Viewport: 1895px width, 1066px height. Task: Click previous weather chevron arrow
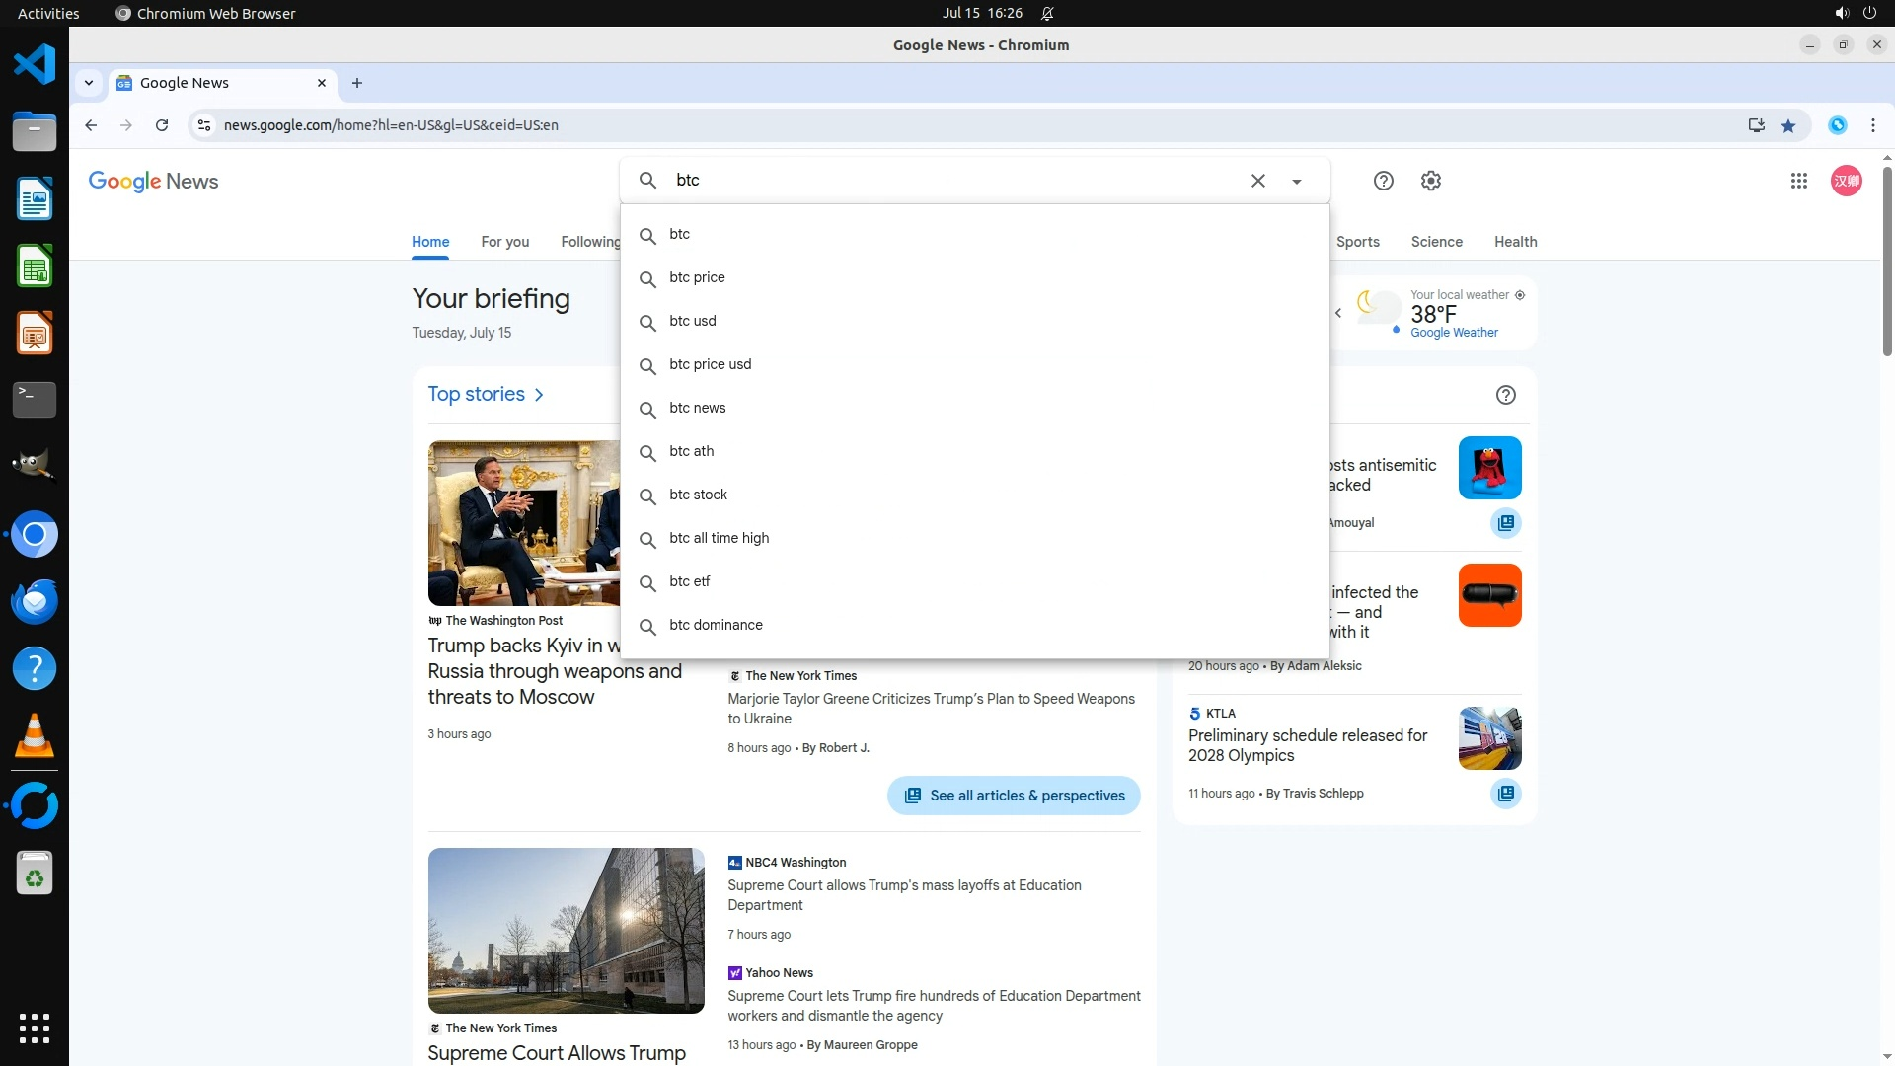[x=1338, y=313]
